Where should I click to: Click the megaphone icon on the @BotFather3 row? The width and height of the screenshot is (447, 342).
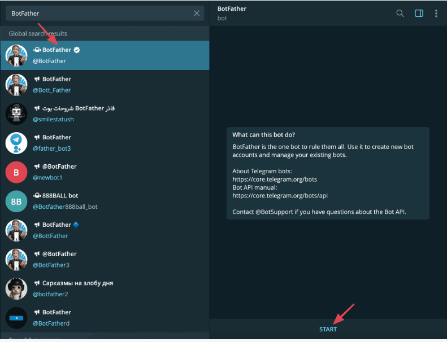(37, 254)
